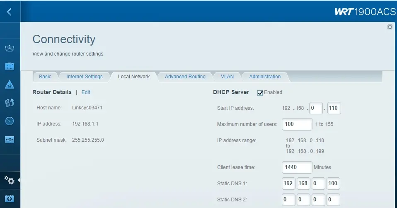Screen dimensions: 397x208
Task: Click Static DNS 2 third octet field
Action: click(318, 200)
